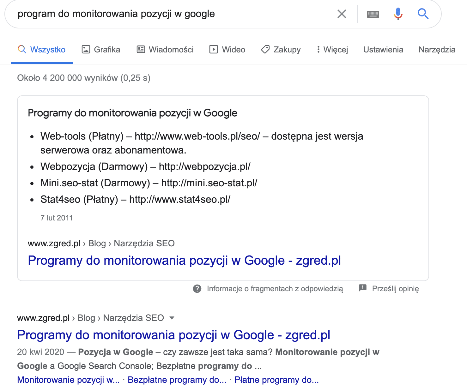Expand the Więcej menu
This screenshot has height=391, width=467.
[332, 50]
